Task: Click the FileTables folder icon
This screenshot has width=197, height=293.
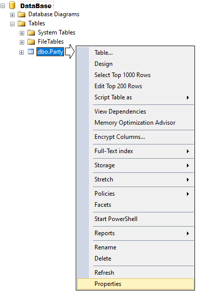Action: [x=31, y=42]
